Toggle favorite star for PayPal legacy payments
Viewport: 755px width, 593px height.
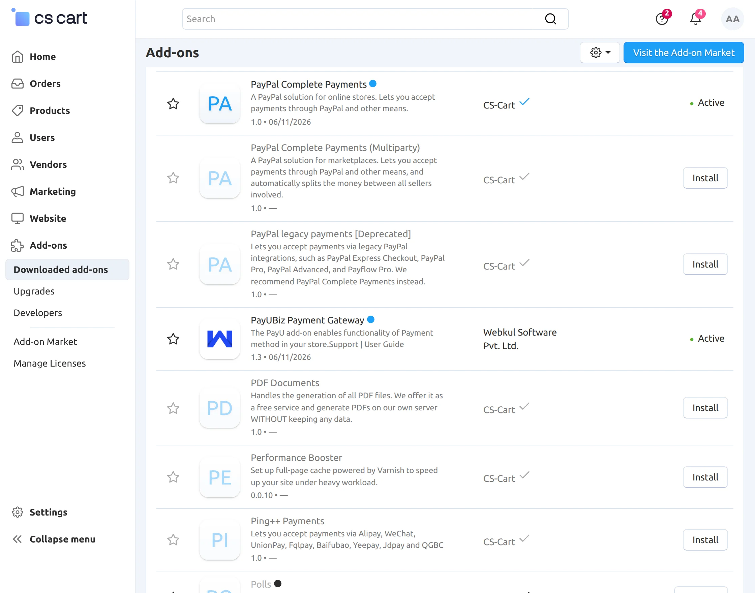click(173, 264)
